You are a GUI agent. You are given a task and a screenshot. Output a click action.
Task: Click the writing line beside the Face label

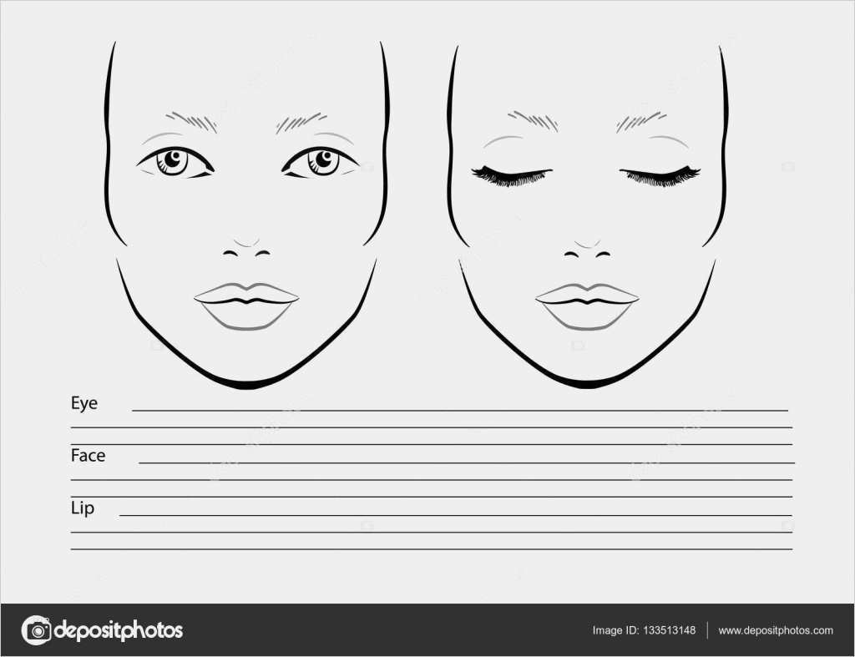click(x=466, y=462)
